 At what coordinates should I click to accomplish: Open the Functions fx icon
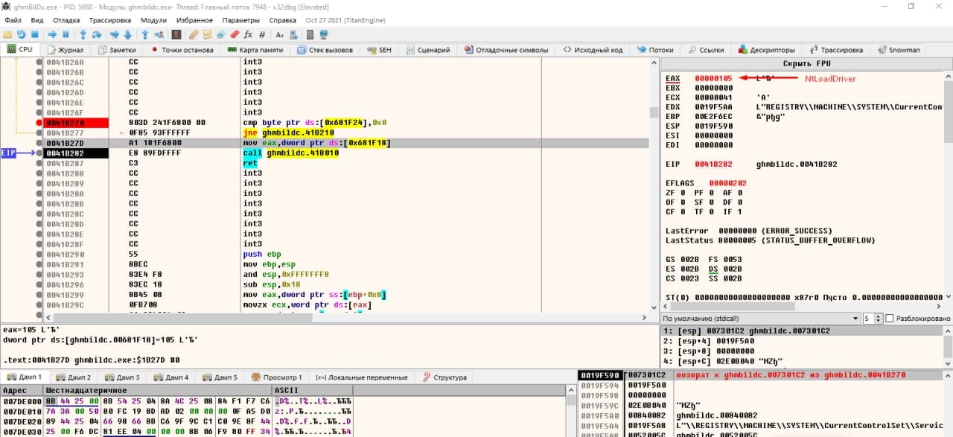pos(248,34)
